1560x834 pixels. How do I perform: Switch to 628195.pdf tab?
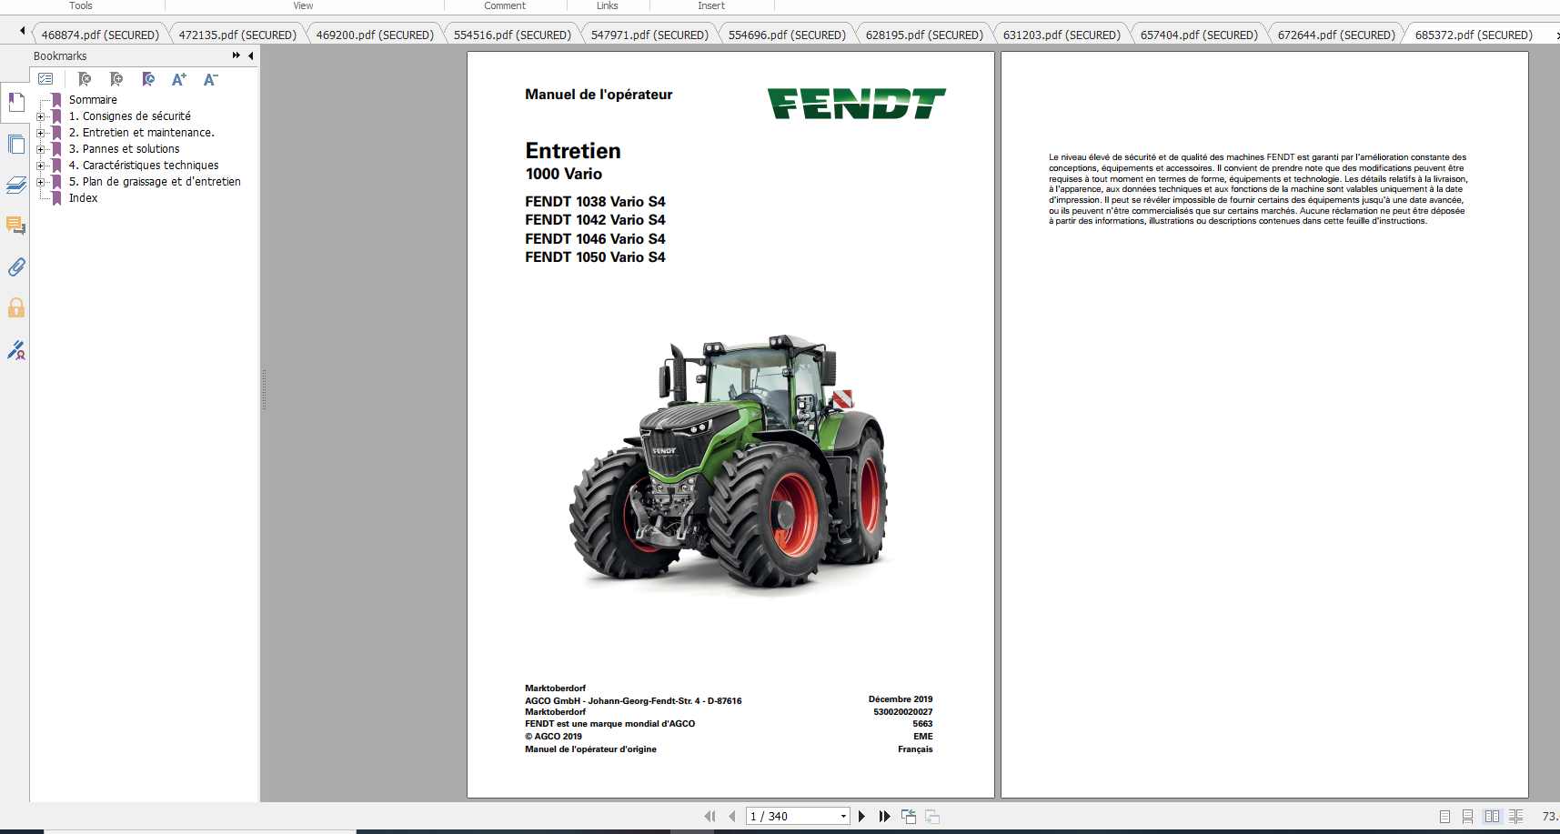[924, 35]
